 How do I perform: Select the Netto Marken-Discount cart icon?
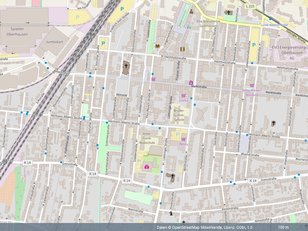[x=252, y=85]
